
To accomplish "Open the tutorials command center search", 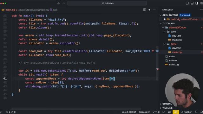I will coord(107,3).
